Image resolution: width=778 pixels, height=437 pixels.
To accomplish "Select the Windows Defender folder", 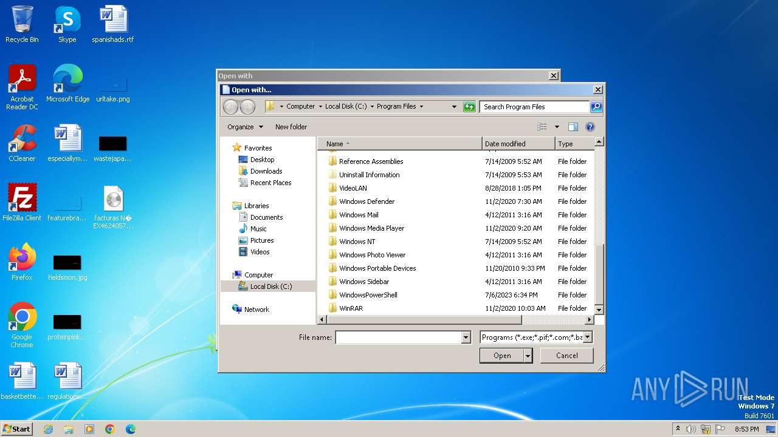I will coord(367,202).
